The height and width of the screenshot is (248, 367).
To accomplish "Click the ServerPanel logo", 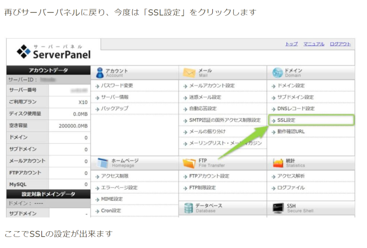I will point(54,52).
